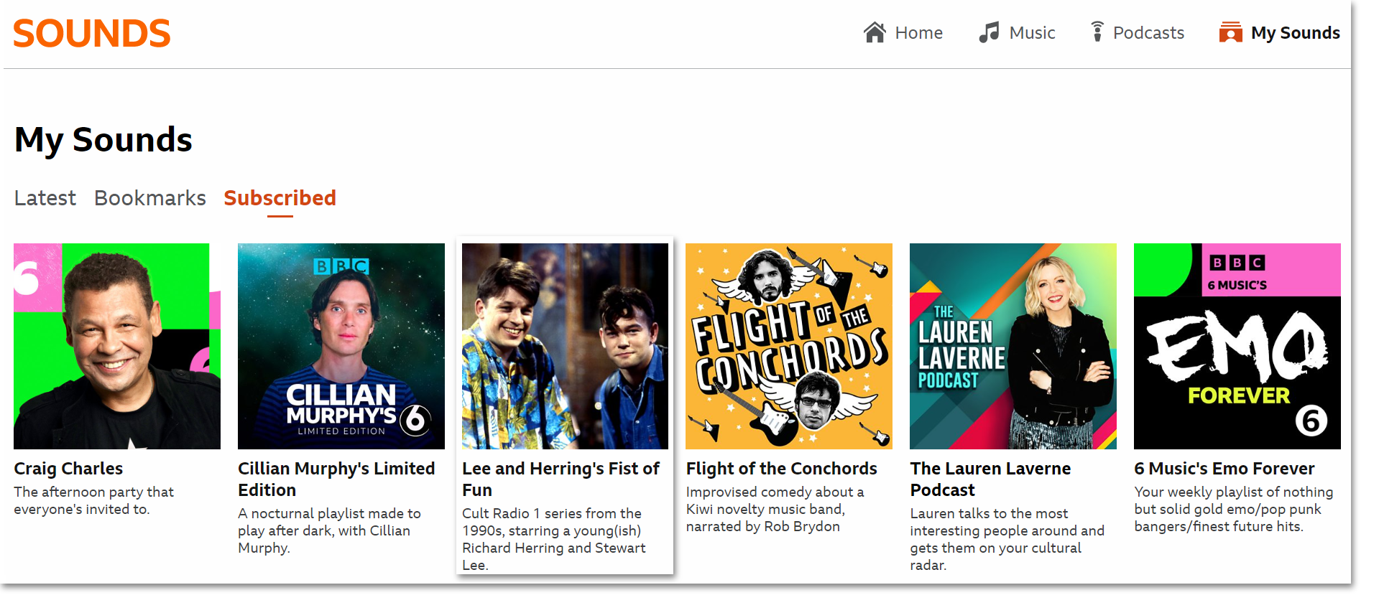1379x613 pixels.
Task: Click Cillian Murphy's Limited Edition title
Action: pos(336,479)
